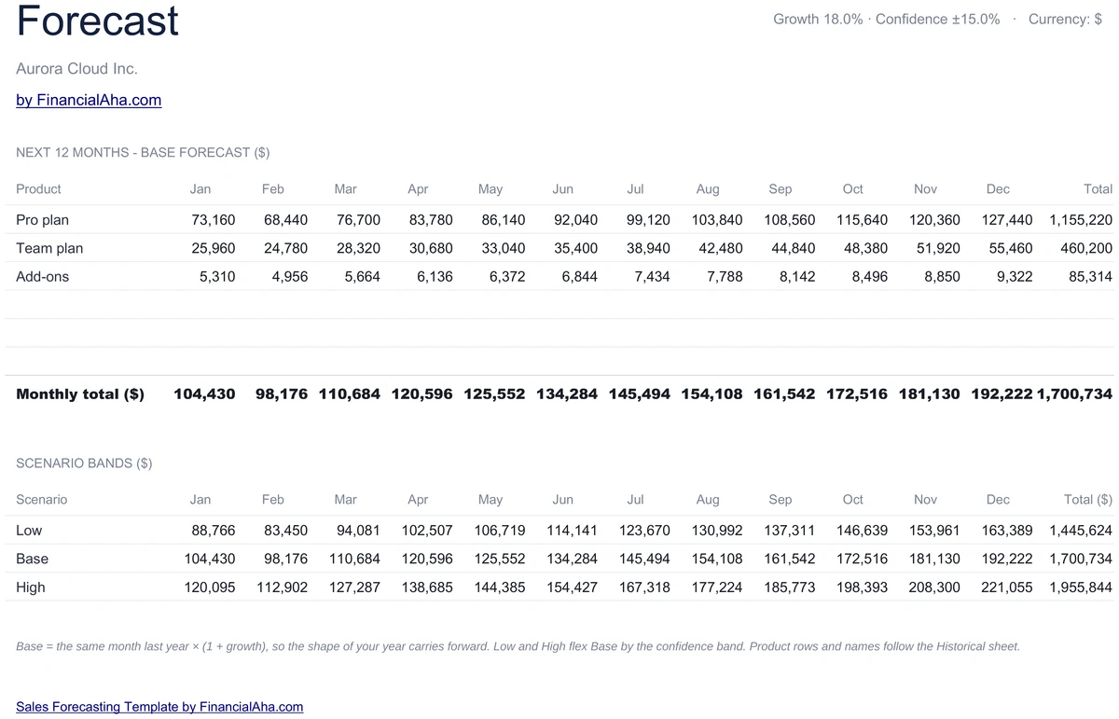
Task: Select Pro plan Dec cell '127,440'
Action: (1007, 220)
